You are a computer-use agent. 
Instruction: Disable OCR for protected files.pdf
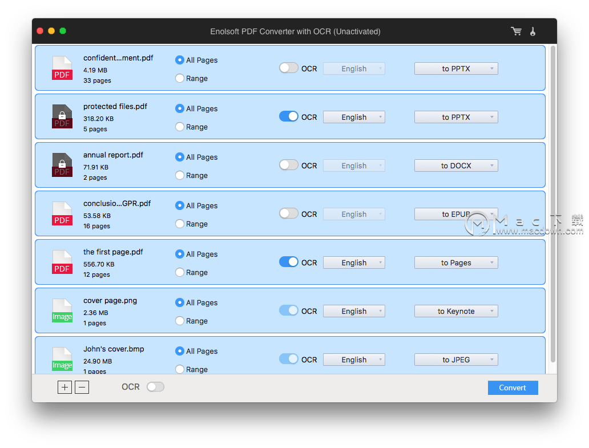tap(288, 116)
